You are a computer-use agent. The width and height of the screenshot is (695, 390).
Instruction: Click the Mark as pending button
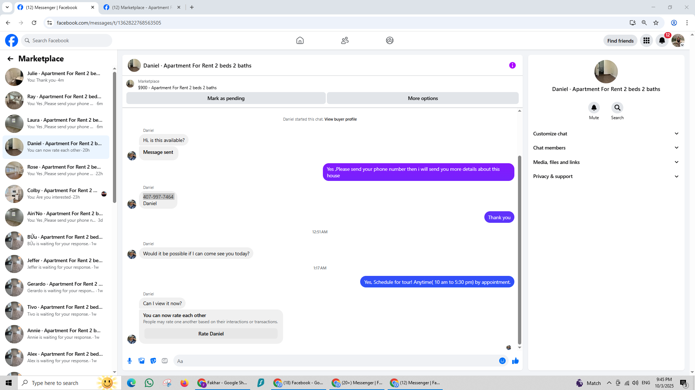click(226, 98)
